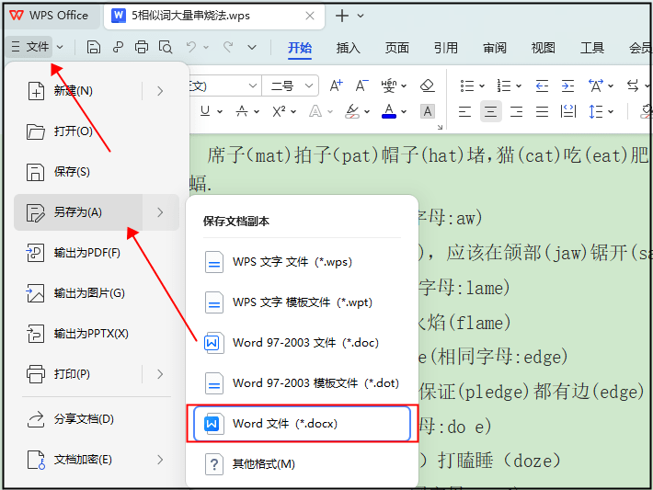653x490 pixels.
Task: Open Print Preview icon in quick toolbar
Action: click(x=166, y=47)
